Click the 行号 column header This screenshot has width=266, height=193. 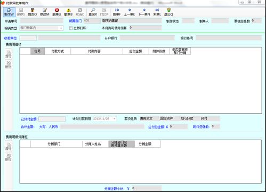click(37, 51)
